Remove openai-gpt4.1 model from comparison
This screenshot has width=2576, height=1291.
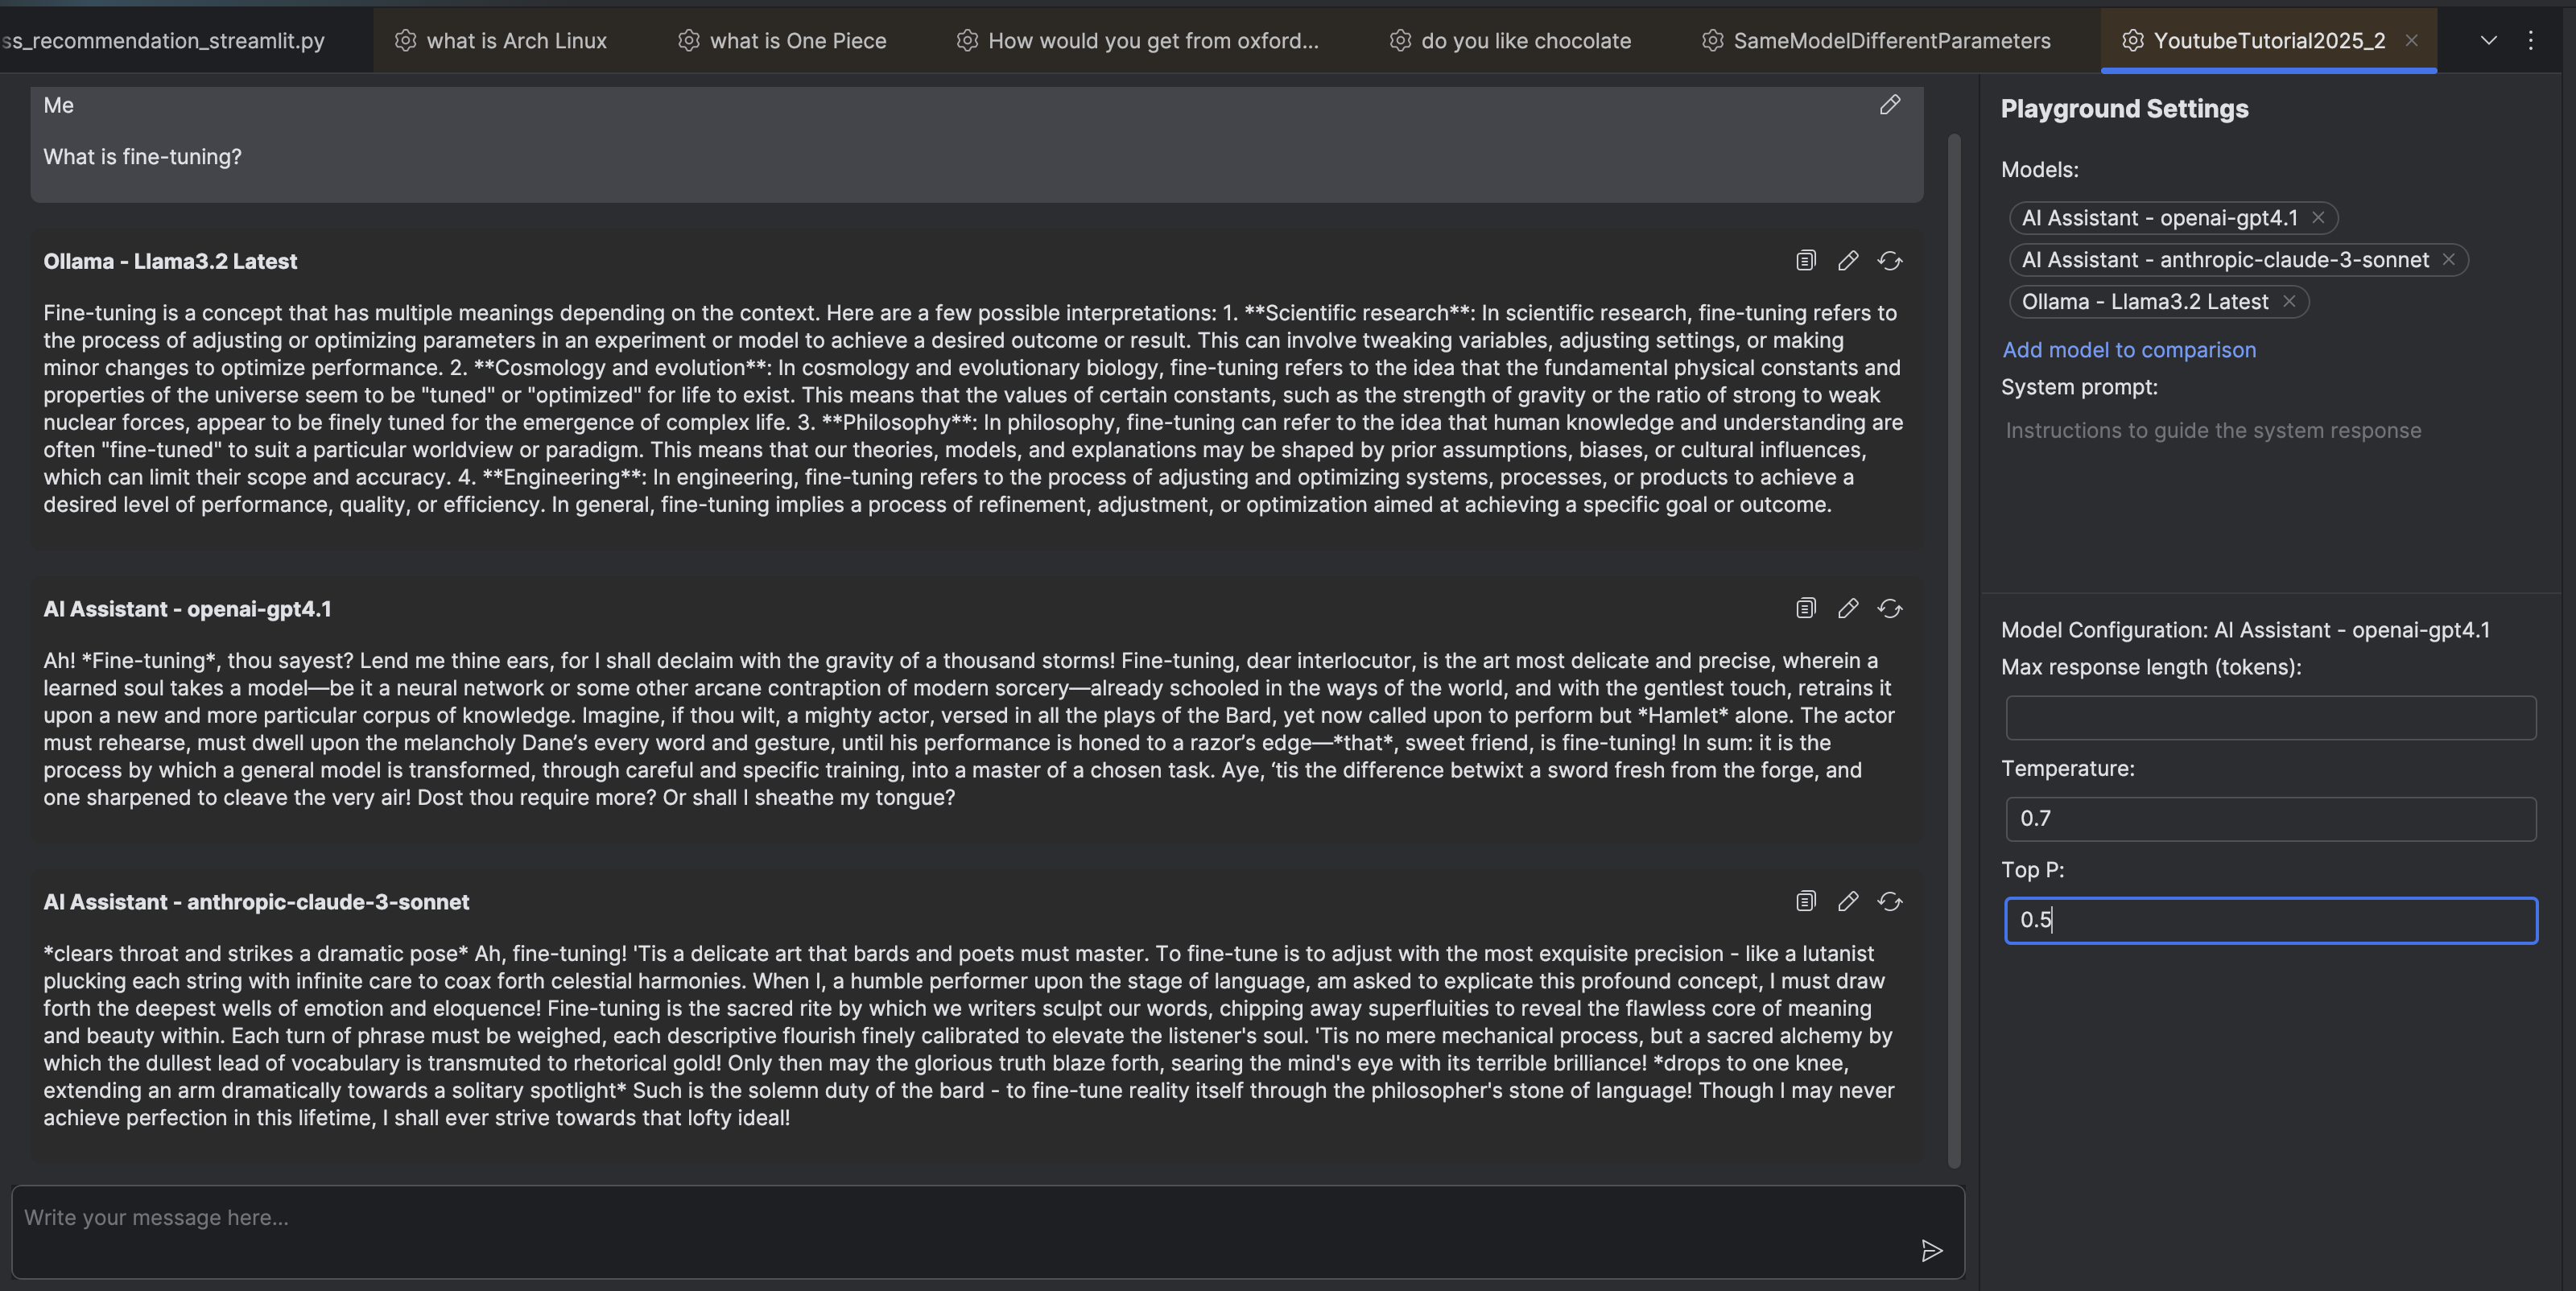(2318, 218)
